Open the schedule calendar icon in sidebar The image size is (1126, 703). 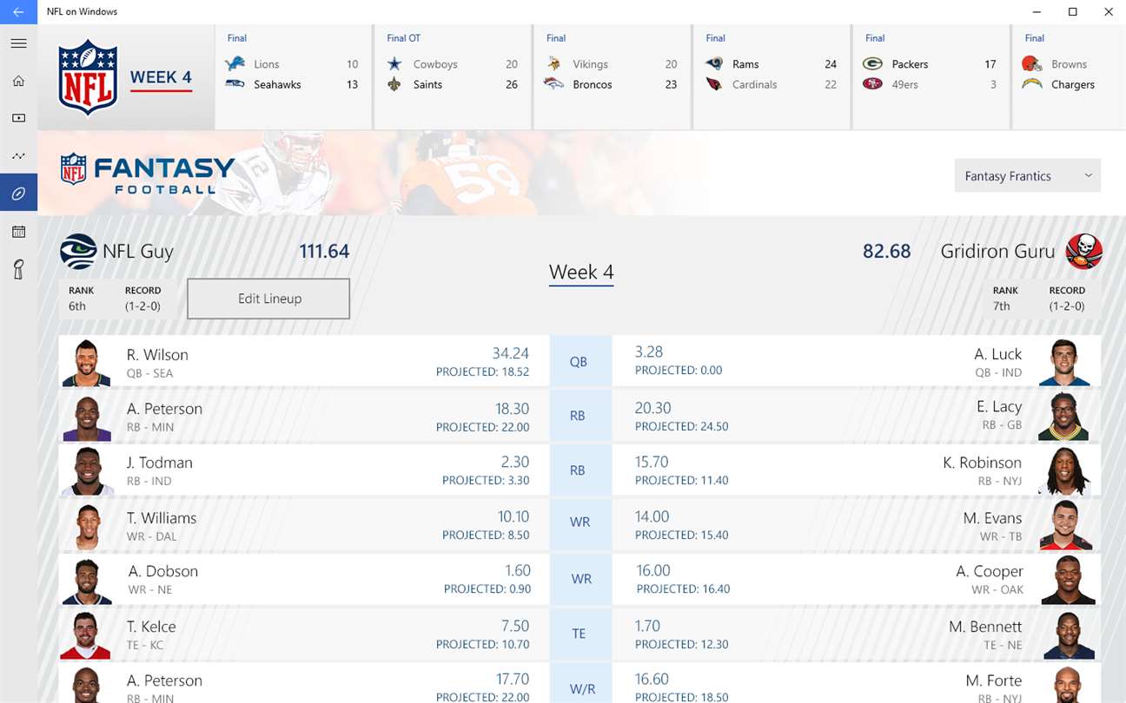[18, 232]
